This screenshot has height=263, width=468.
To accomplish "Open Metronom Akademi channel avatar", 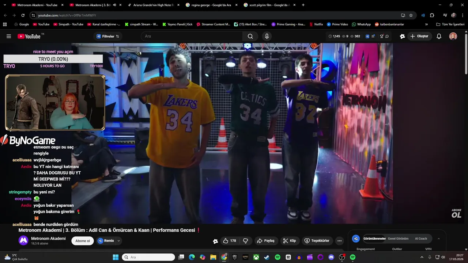I will tap(23, 240).
